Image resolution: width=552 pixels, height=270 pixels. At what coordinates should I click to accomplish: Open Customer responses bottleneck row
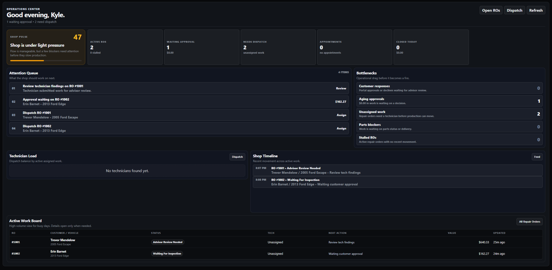point(449,88)
